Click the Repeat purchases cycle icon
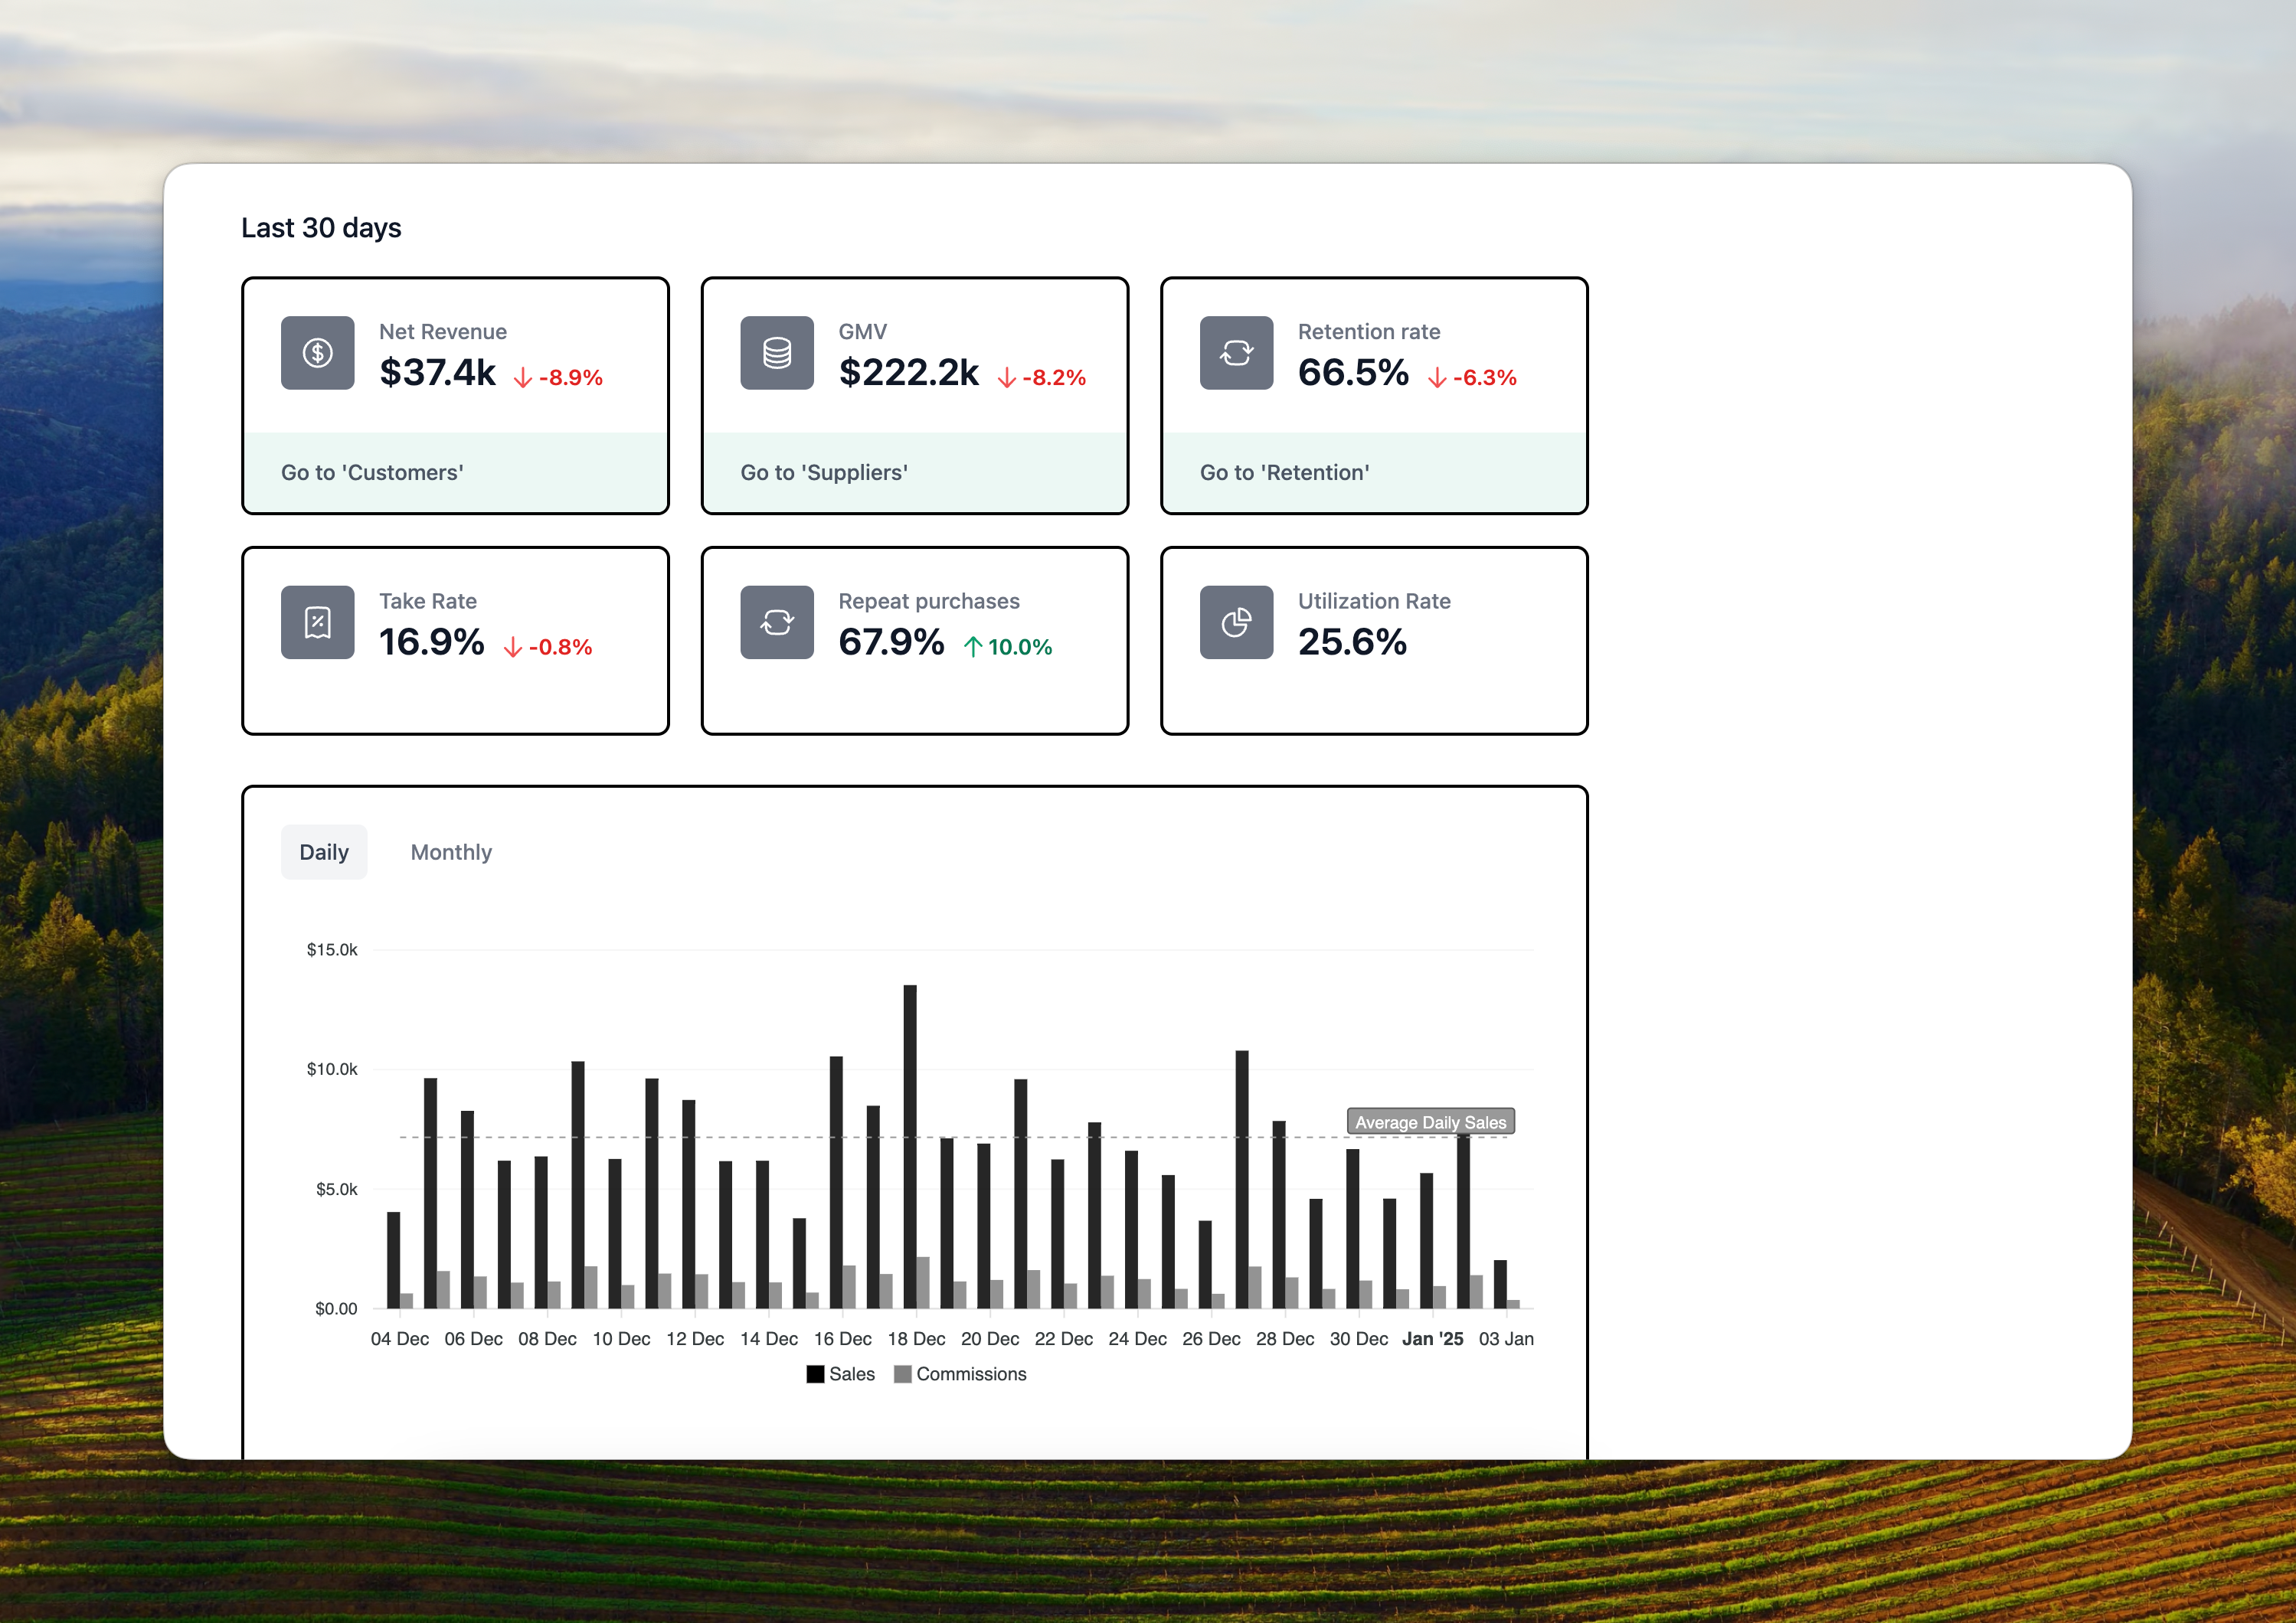The image size is (2296, 1623). (x=776, y=622)
